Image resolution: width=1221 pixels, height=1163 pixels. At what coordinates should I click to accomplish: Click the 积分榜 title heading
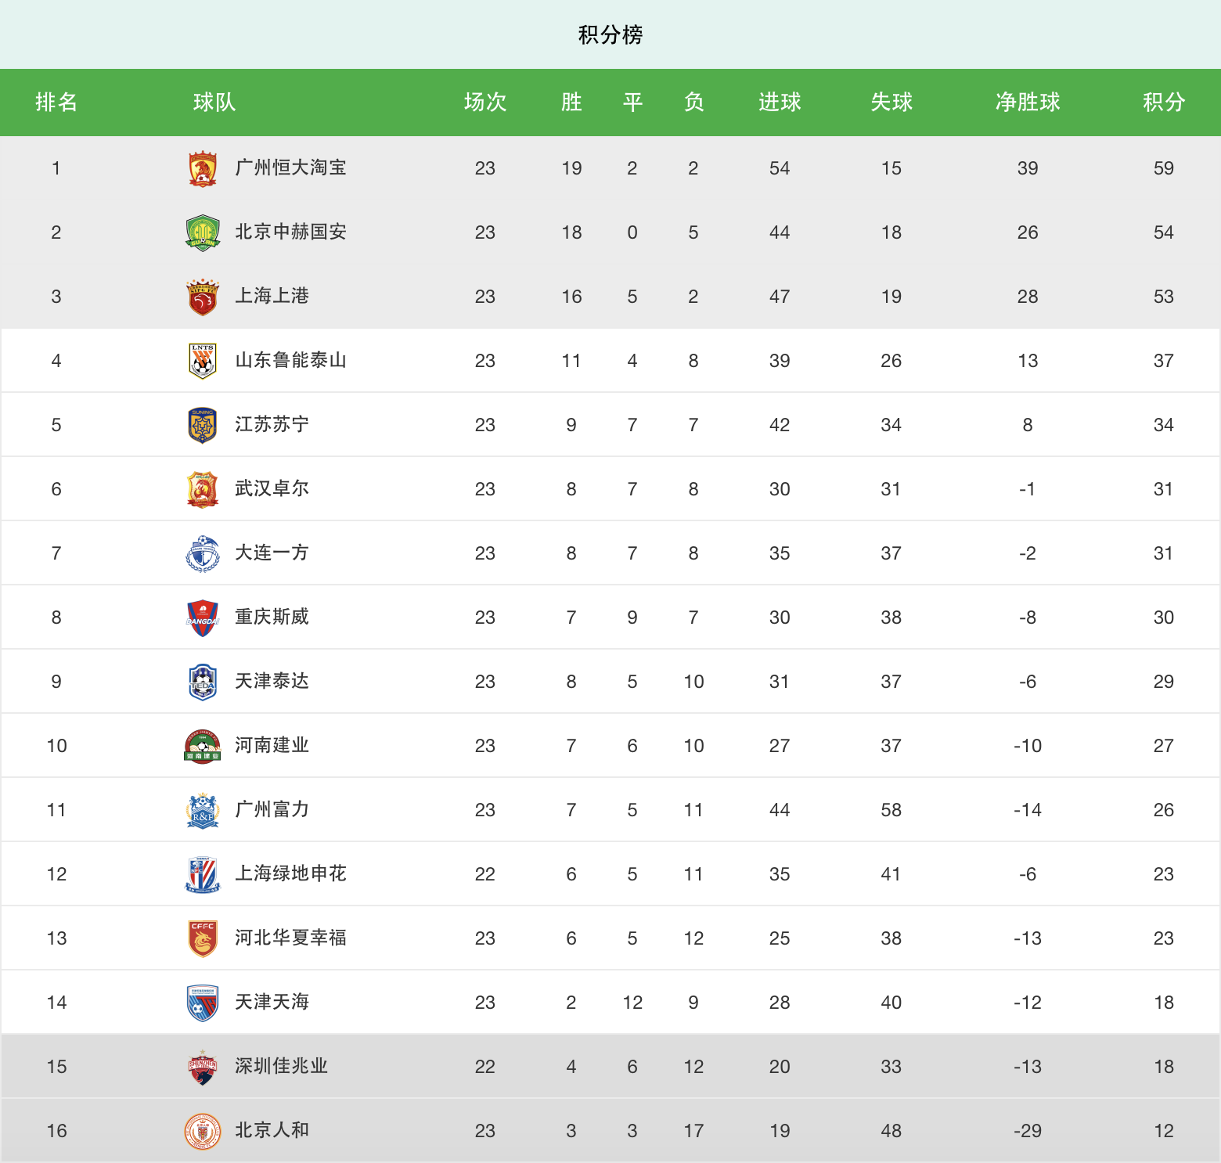click(610, 35)
